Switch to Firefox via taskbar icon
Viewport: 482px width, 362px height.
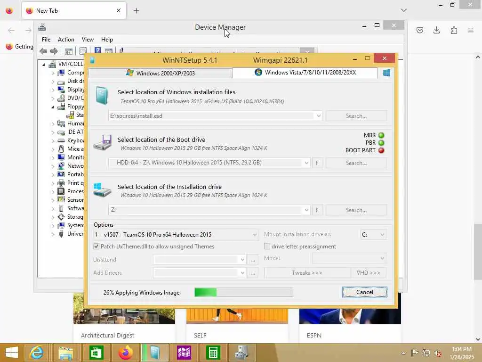click(125, 353)
